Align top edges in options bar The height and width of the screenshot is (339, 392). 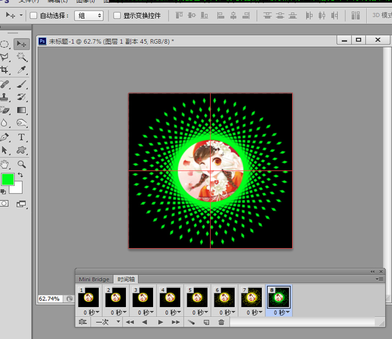(x=179, y=16)
